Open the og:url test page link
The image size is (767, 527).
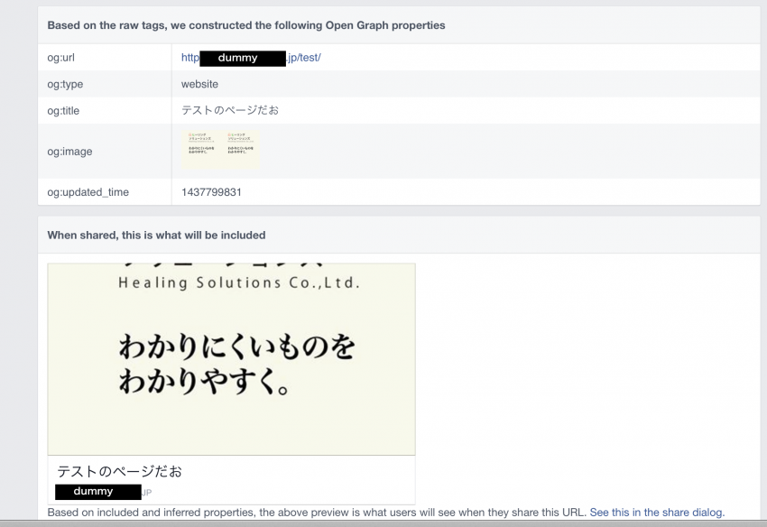coord(251,58)
